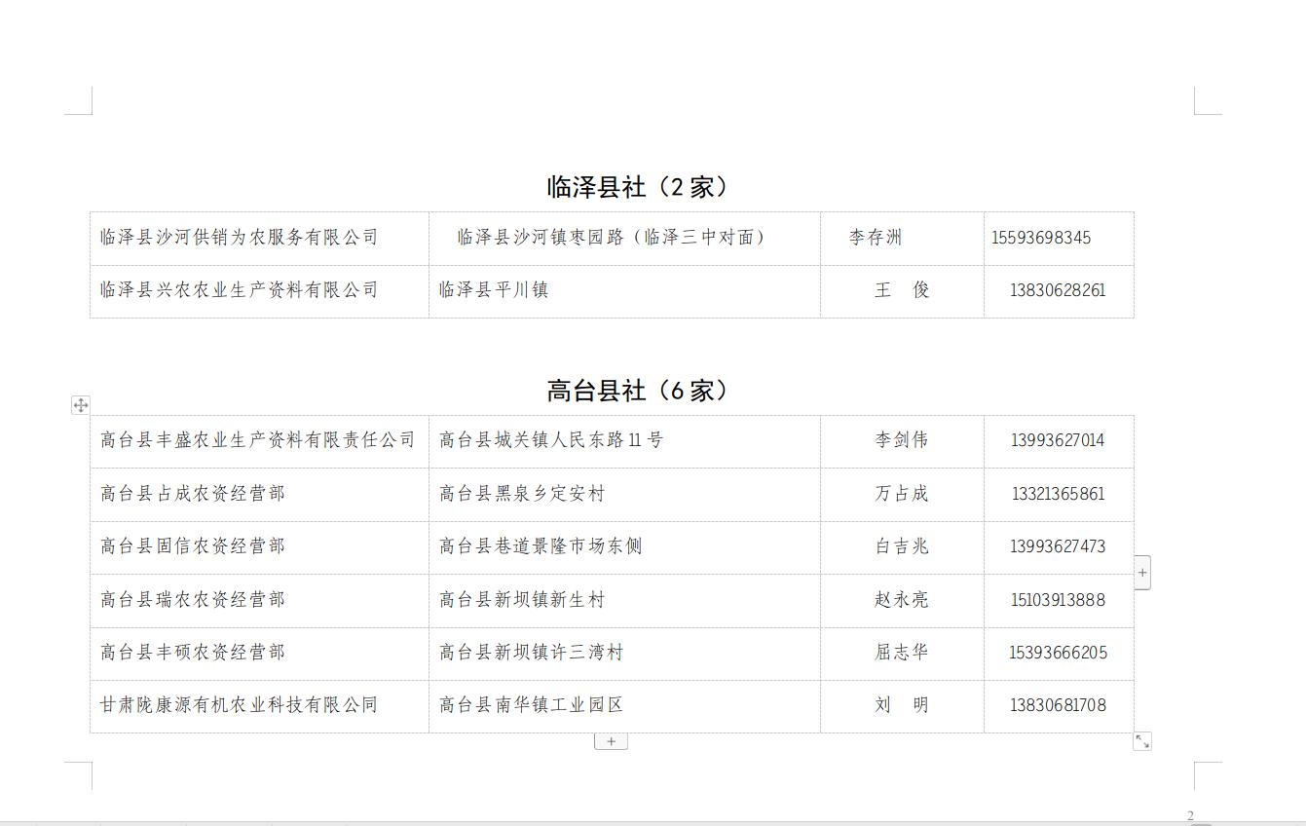Click the table resize handle icon
The image size is (1306, 826).
pyautogui.click(x=1142, y=742)
